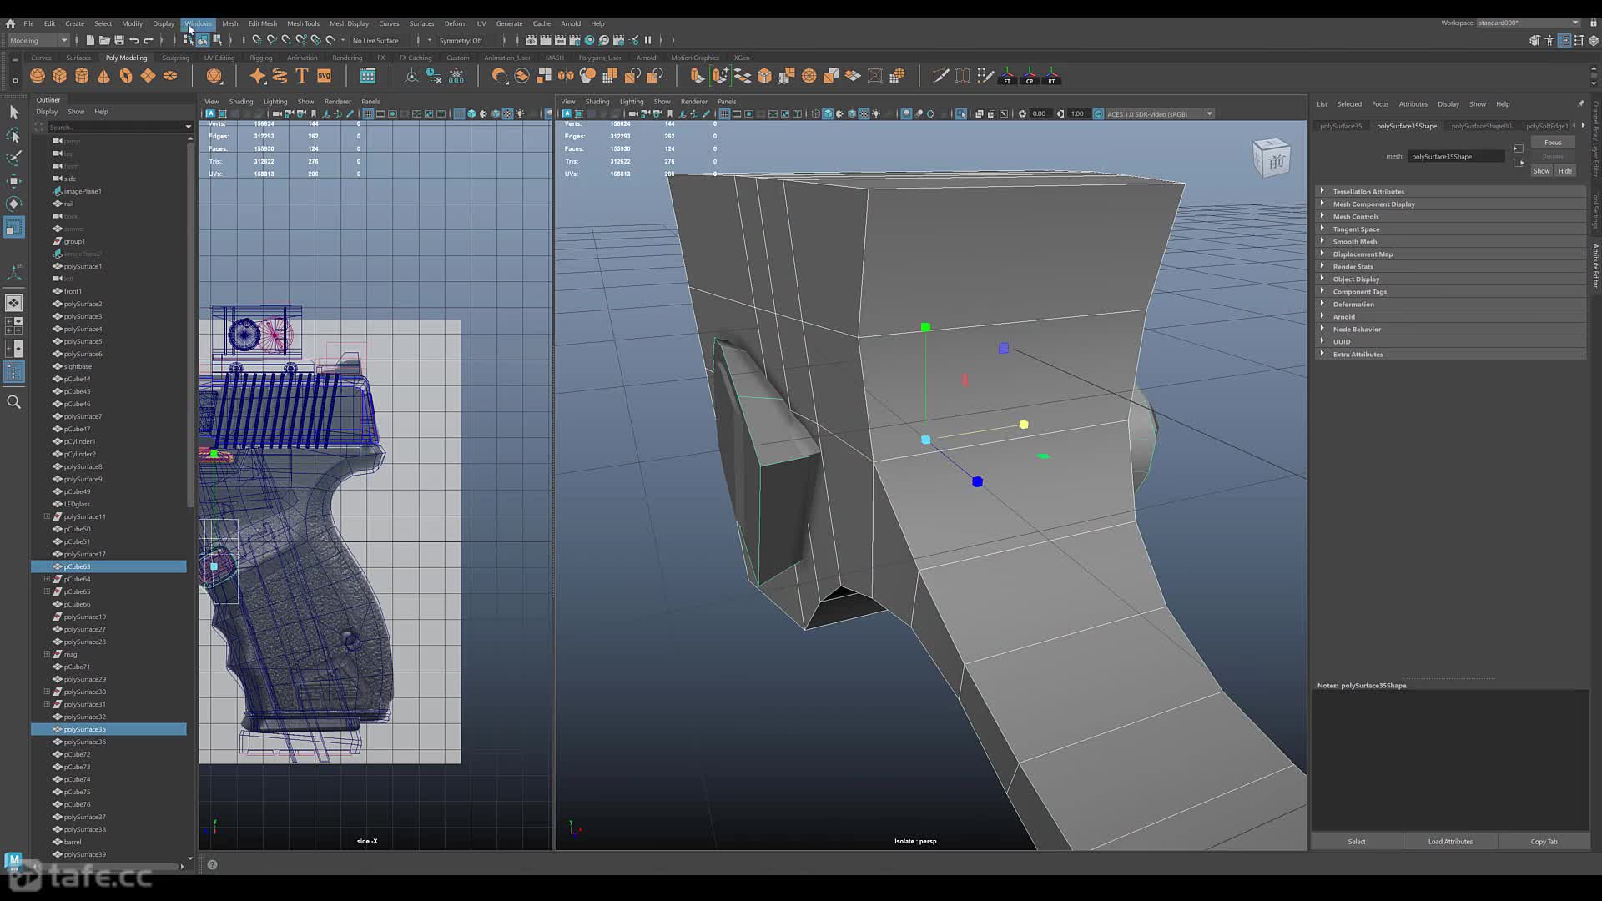Select the polySurface35 attribute tab
Viewport: 1602px width, 901px height.
pos(1341,126)
